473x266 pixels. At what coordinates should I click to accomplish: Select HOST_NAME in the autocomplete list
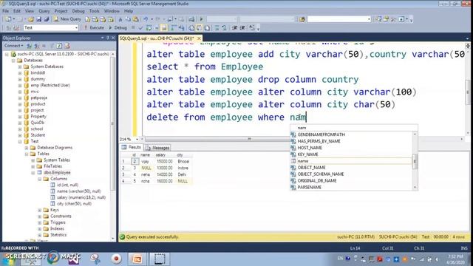click(x=352, y=148)
